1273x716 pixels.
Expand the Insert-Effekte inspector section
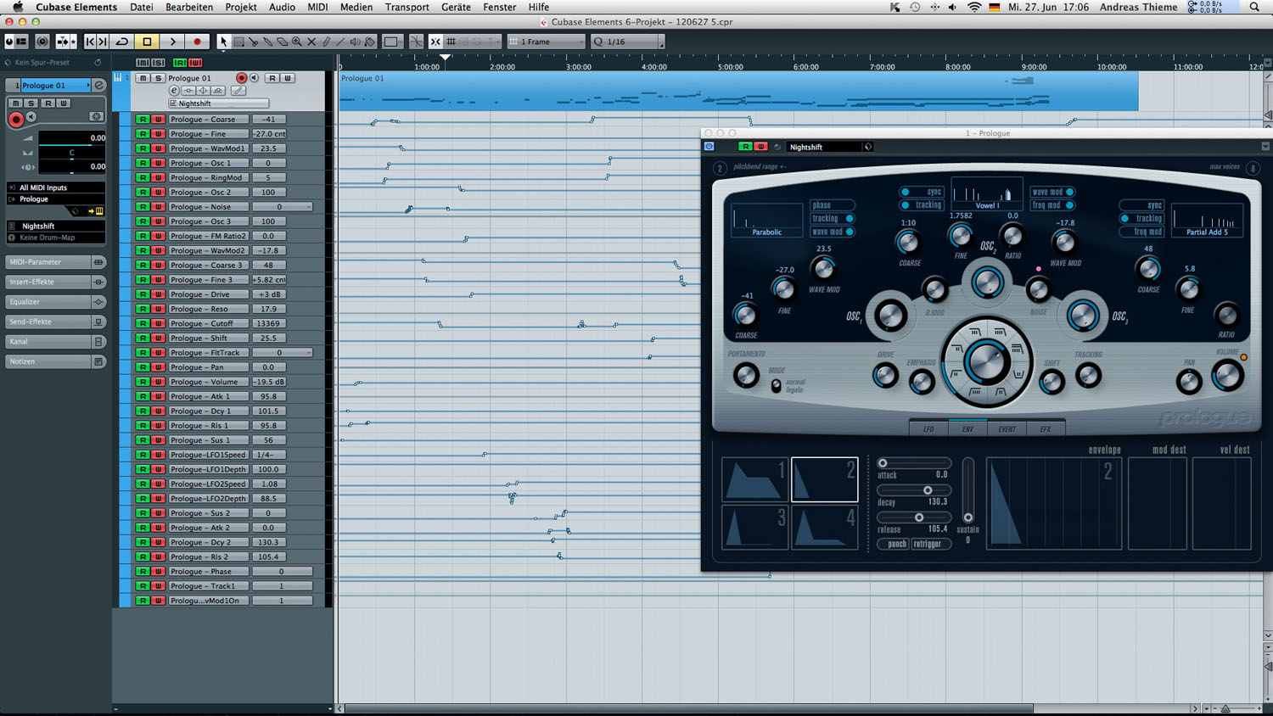tap(55, 282)
